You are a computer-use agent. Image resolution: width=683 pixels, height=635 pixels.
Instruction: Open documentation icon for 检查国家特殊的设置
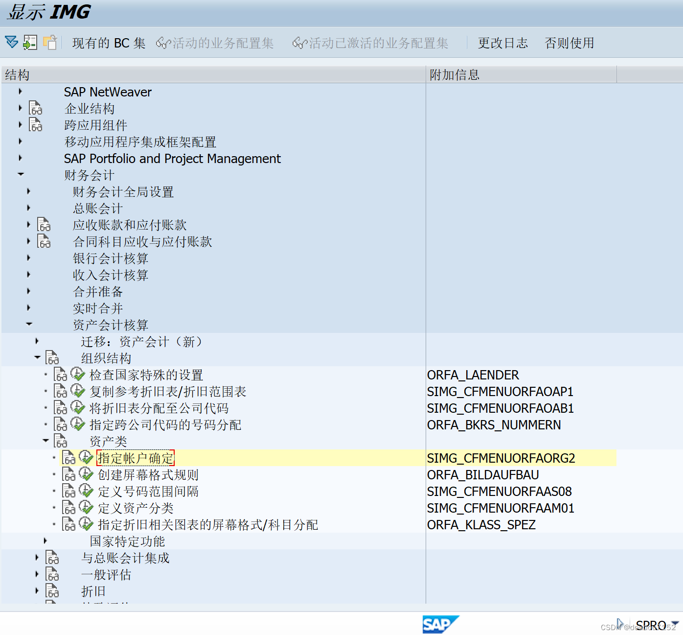61,375
